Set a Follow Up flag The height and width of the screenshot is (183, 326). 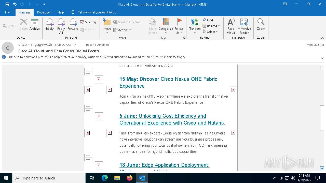click(179, 26)
